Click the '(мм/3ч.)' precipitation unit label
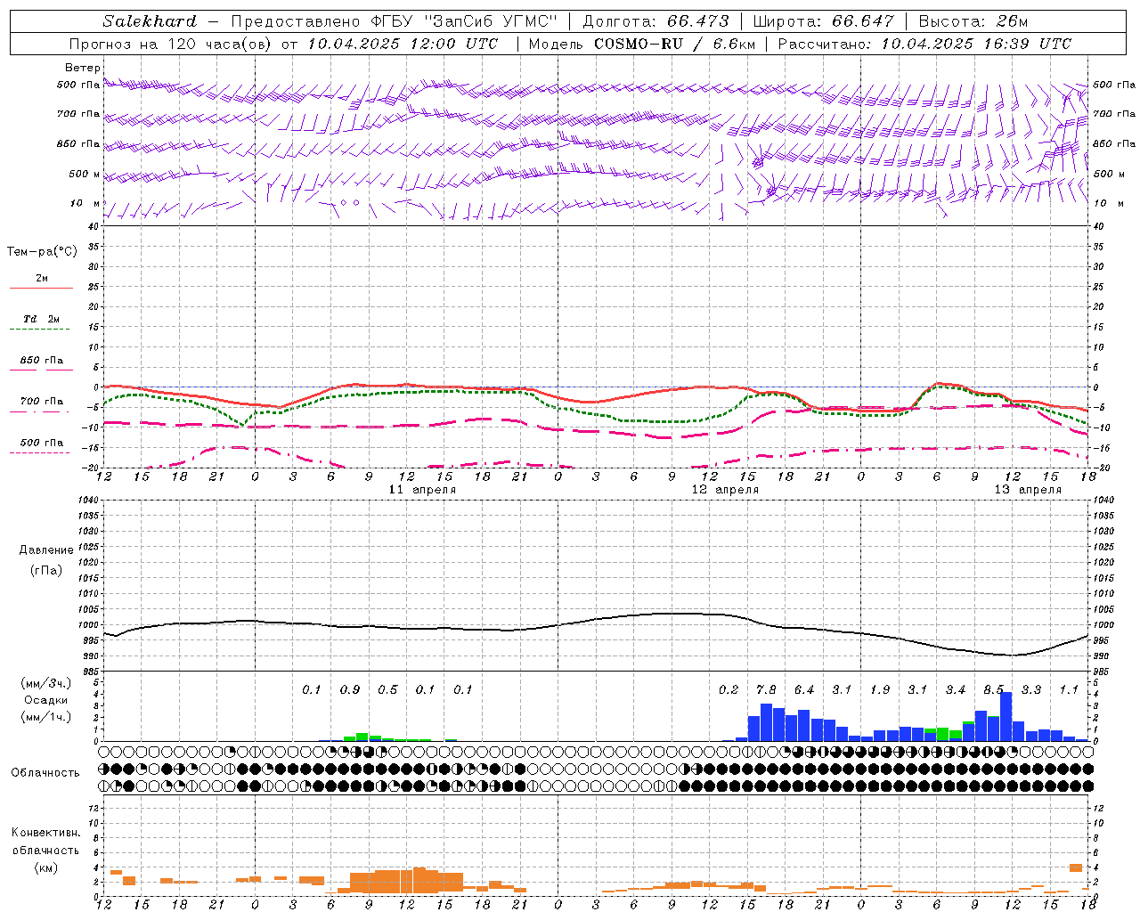 [46, 683]
